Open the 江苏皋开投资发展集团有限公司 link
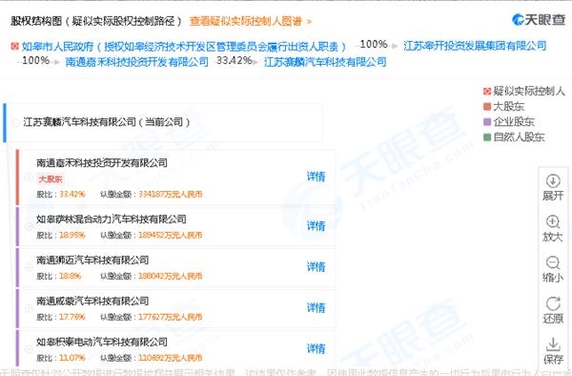 click(475, 46)
